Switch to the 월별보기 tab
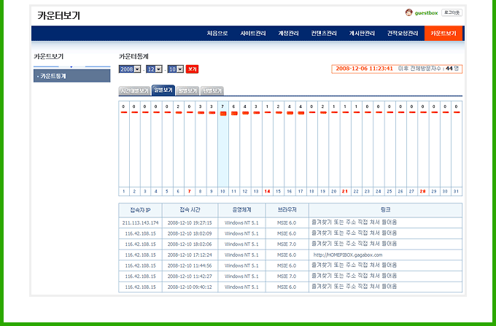The image size is (496, 326). 187,91
